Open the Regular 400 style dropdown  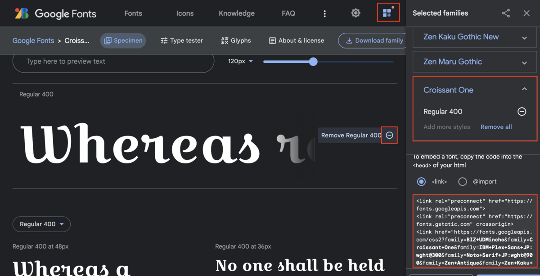pos(41,224)
